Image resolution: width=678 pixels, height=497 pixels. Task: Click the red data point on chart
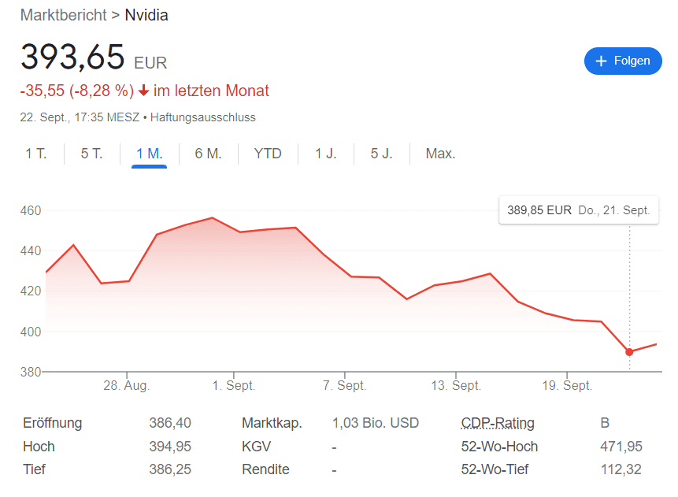[629, 352]
